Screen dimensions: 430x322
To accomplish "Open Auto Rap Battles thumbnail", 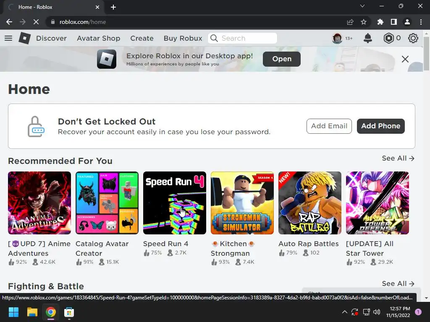I will click(310, 203).
